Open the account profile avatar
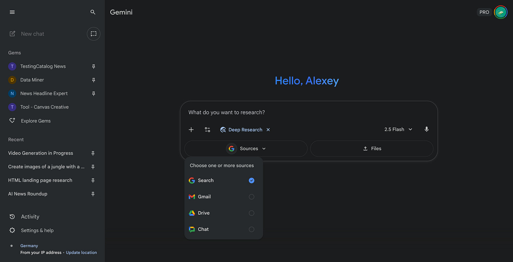This screenshot has height=262, width=513. (501, 12)
